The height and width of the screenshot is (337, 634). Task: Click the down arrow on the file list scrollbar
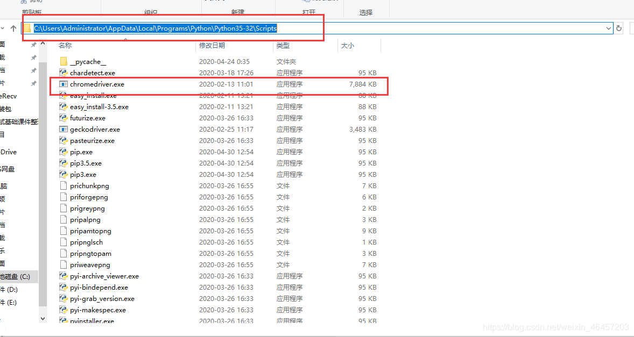43,318
